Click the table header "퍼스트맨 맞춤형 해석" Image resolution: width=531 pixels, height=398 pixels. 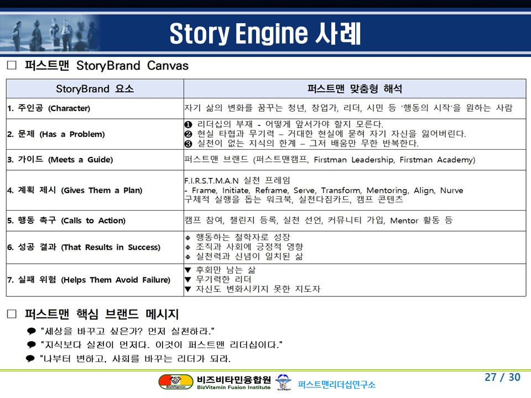coord(355,88)
